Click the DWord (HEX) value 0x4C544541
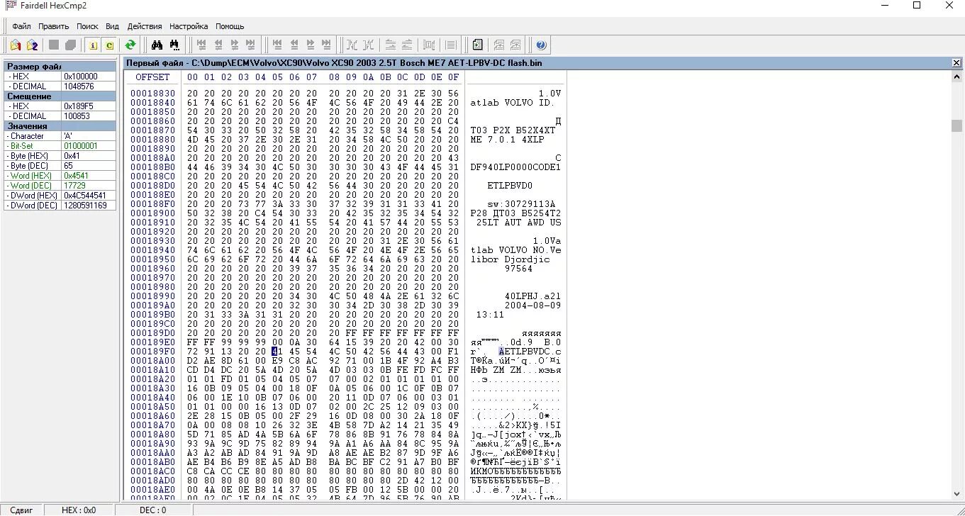Viewport: 965px width, 516px height. (89, 196)
